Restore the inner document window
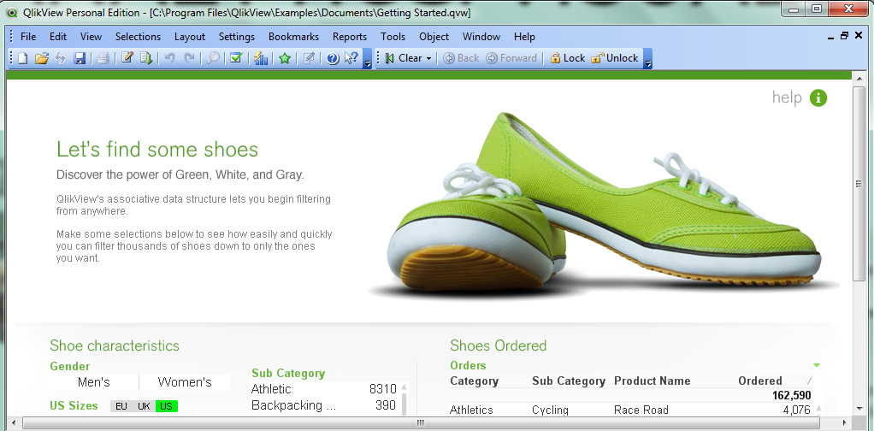874x431 pixels. pyautogui.click(x=844, y=36)
